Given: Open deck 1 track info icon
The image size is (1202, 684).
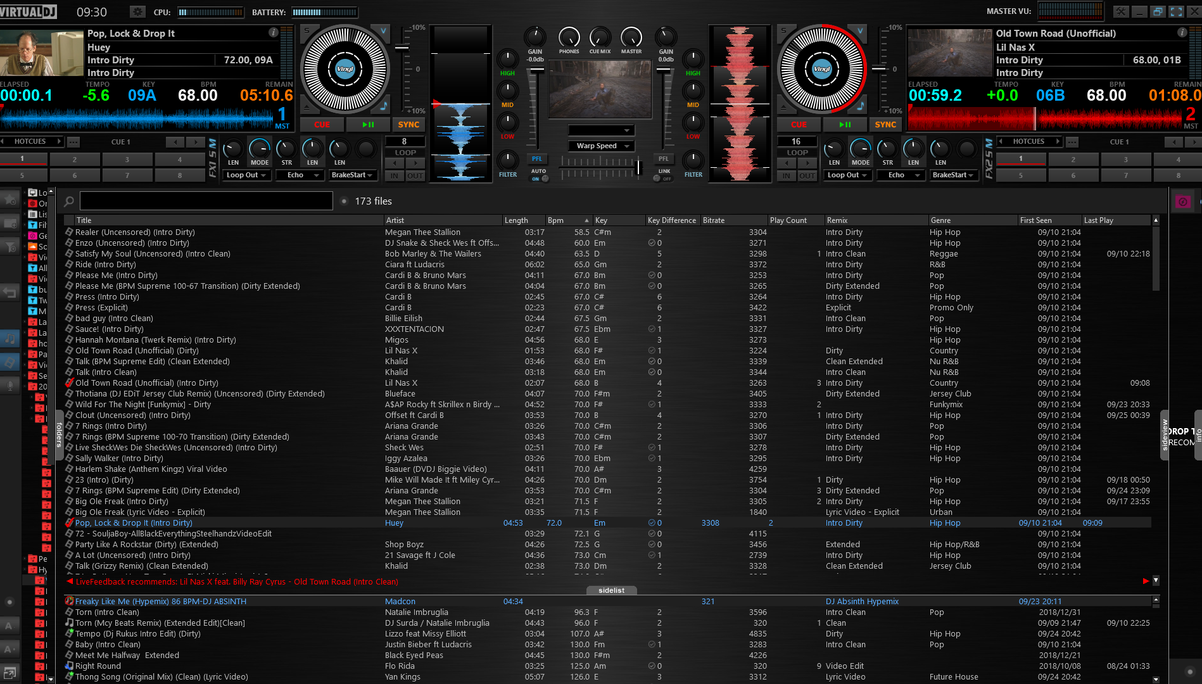Looking at the screenshot, I should point(273,32).
